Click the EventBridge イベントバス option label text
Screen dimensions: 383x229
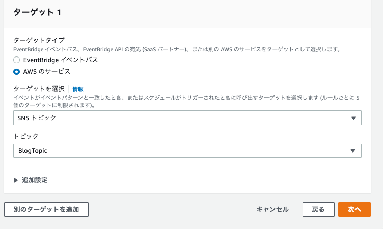(61, 60)
